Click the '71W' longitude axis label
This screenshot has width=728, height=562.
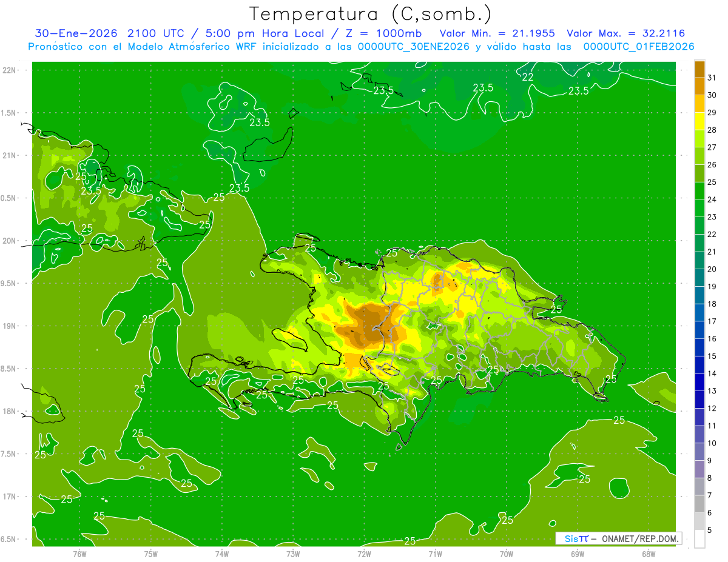click(435, 554)
